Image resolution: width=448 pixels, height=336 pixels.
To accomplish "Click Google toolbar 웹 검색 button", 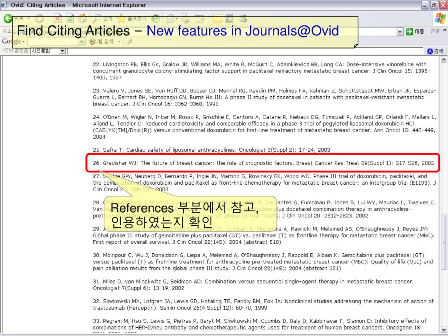I will [x=101, y=42].
